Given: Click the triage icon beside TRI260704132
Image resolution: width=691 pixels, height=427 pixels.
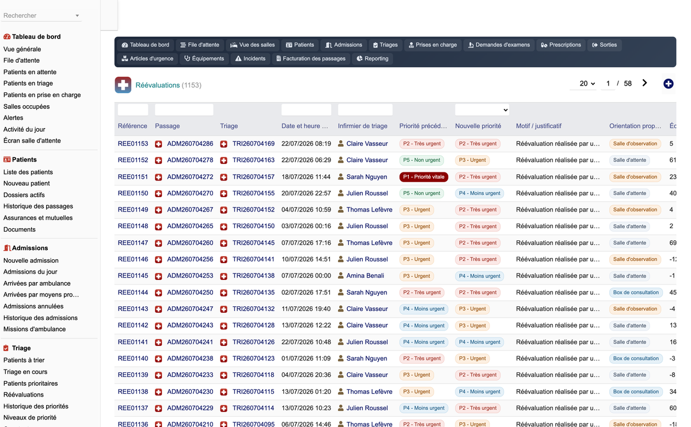Looking at the screenshot, I should (x=224, y=309).
